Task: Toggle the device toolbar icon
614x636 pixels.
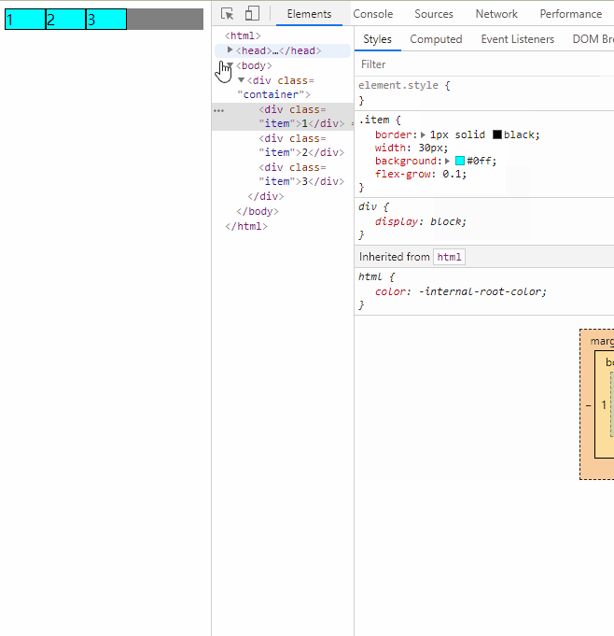Action: click(252, 13)
